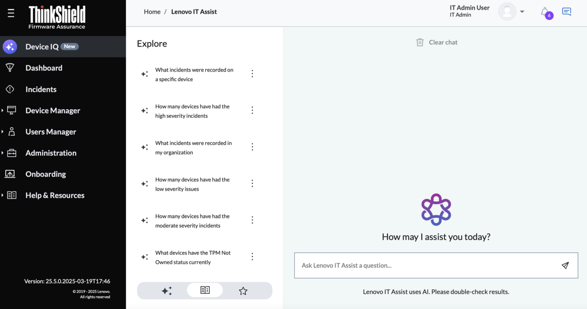Viewport: 587px width, 309px height.
Task: Go to Home breadcrumb link
Action: pyautogui.click(x=152, y=12)
